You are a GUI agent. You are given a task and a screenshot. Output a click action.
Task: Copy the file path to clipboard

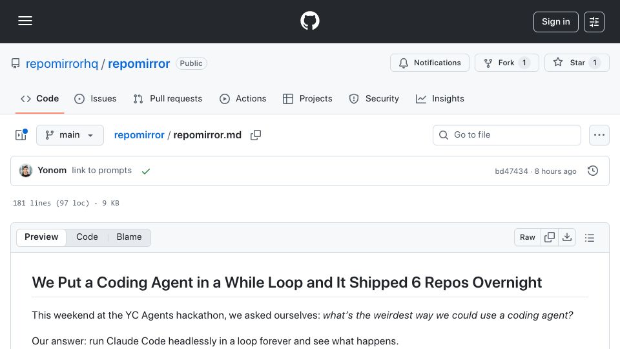coord(256,135)
